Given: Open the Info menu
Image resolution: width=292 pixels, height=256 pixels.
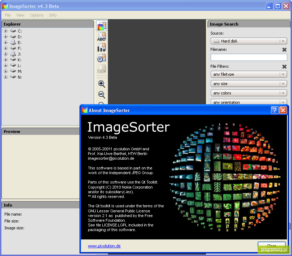Looking at the screenshot, I should pos(53,15).
